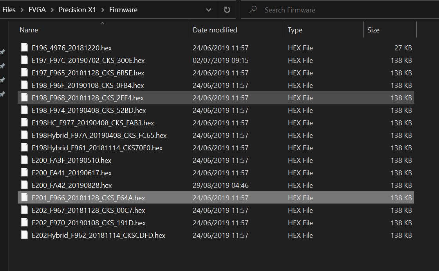Sort by the Size column header
Image resolution: width=439 pixels, height=271 pixels.
tap(373, 30)
